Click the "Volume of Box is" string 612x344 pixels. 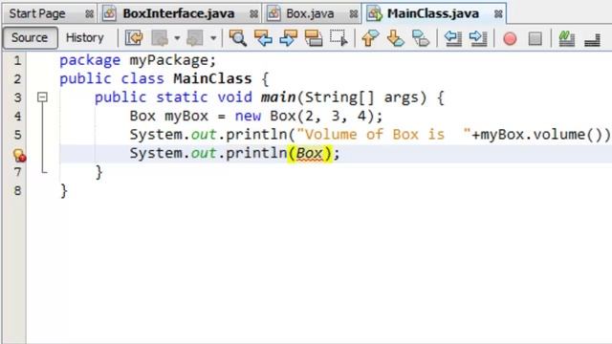click(383, 135)
